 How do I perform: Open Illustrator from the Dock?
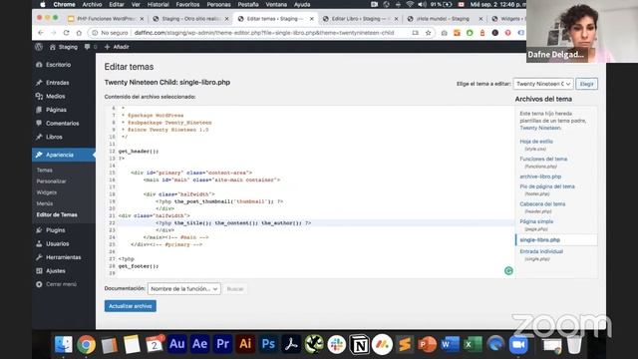tap(245, 344)
